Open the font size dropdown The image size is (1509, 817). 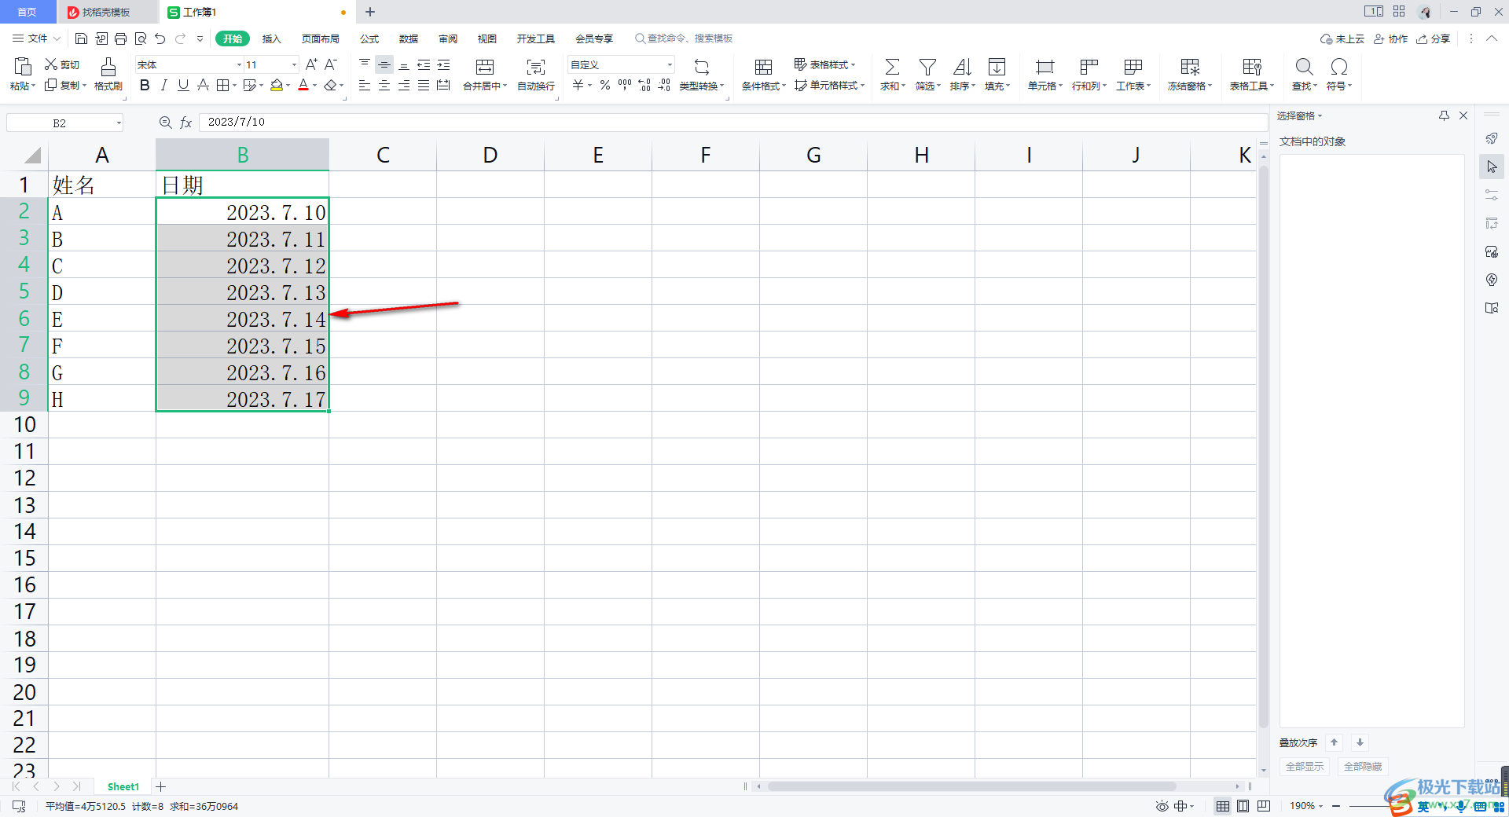[295, 65]
